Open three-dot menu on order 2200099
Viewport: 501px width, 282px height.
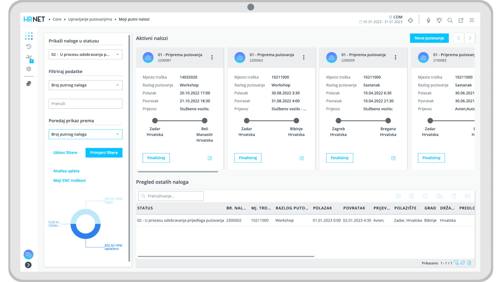coord(396,57)
